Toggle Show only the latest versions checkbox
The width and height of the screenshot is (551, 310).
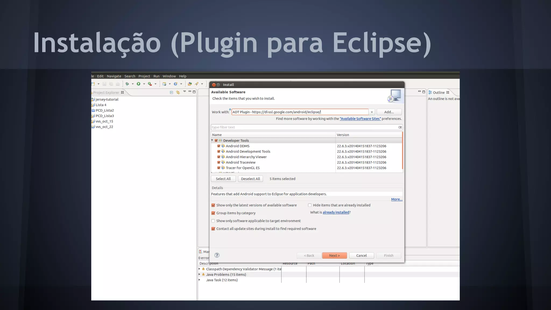click(213, 205)
